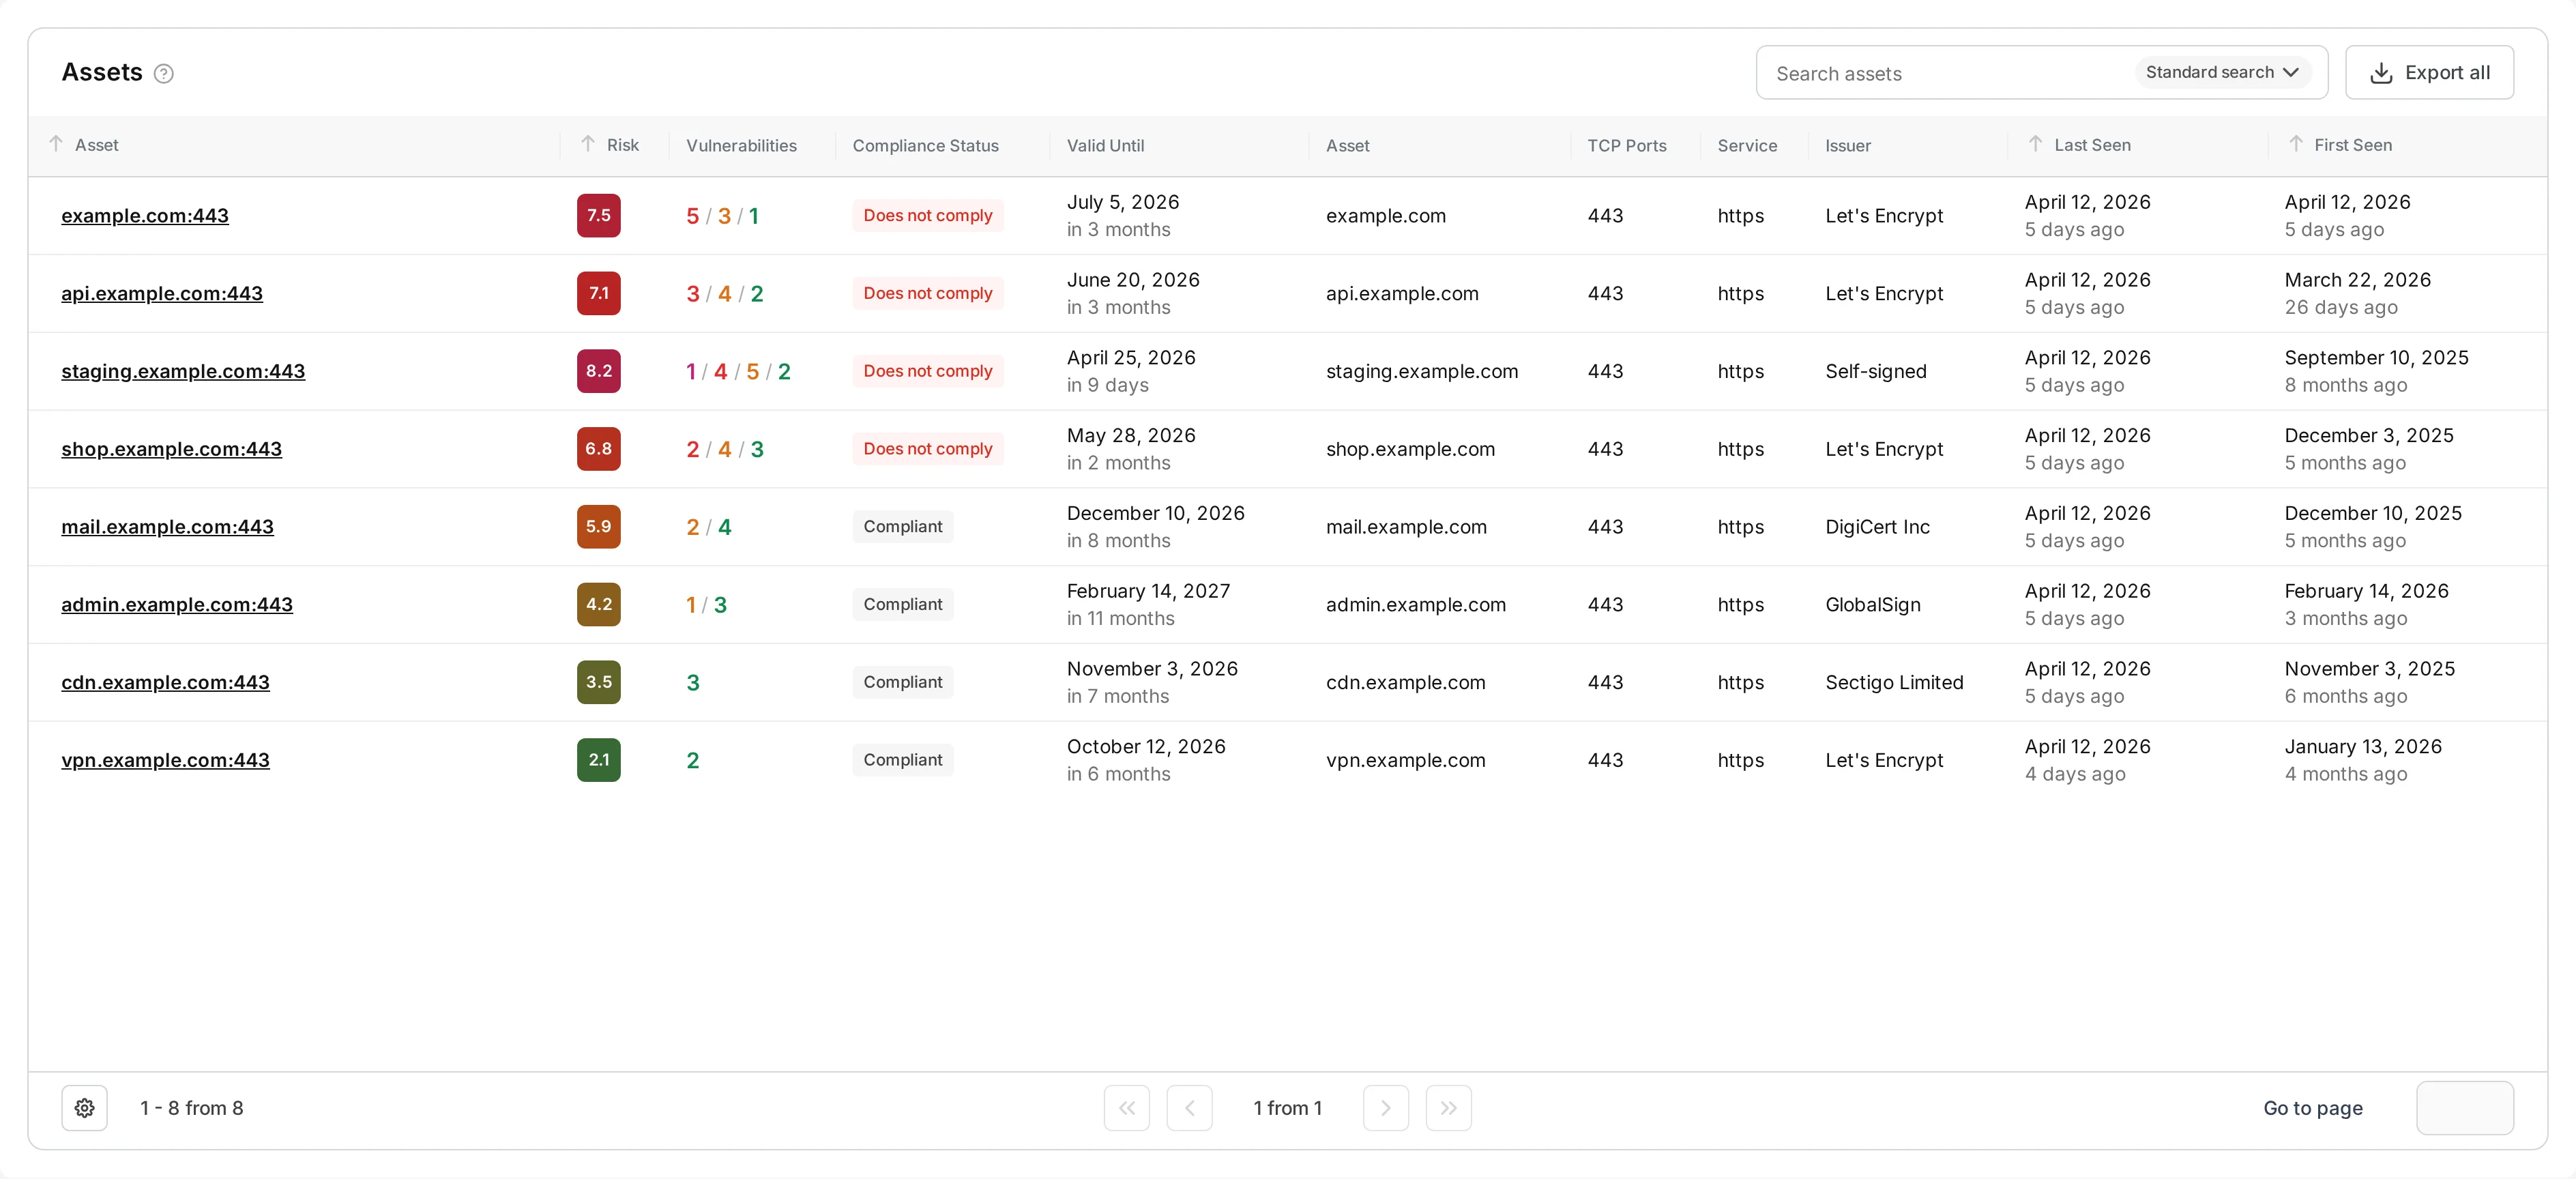Click 'March 22, 2026' first seen cell

pos(2358,280)
